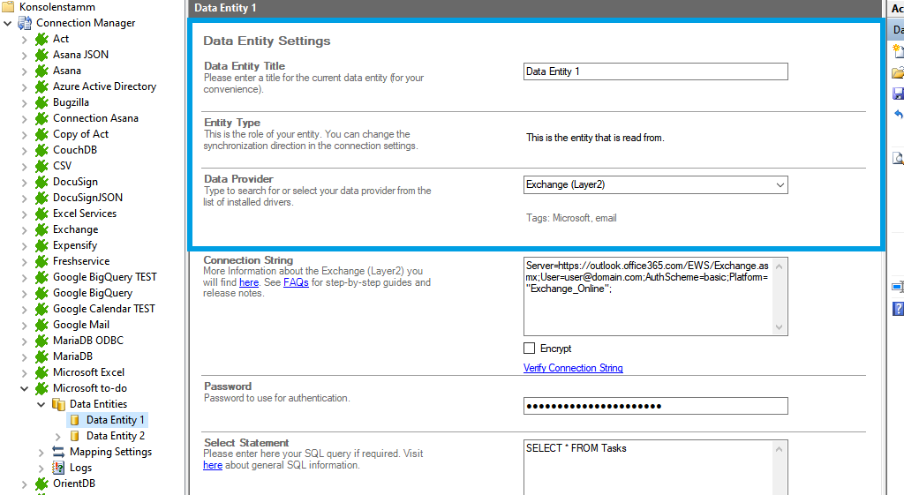This screenshot has height=495, width=904.
Task: Enable the Encrypt checkbox
Action: point(530,349)
